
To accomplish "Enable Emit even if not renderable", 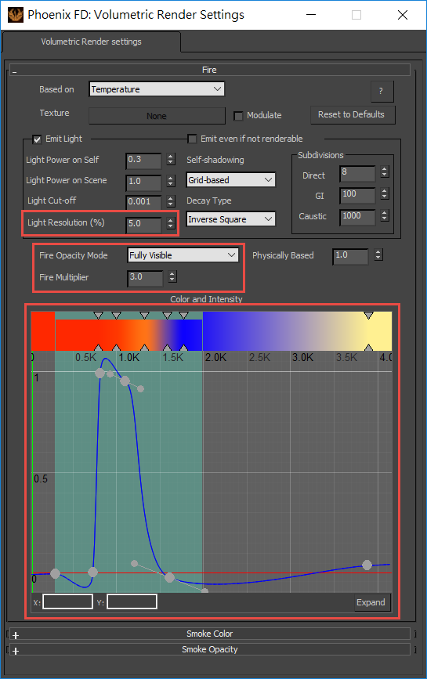I will 192,139.
